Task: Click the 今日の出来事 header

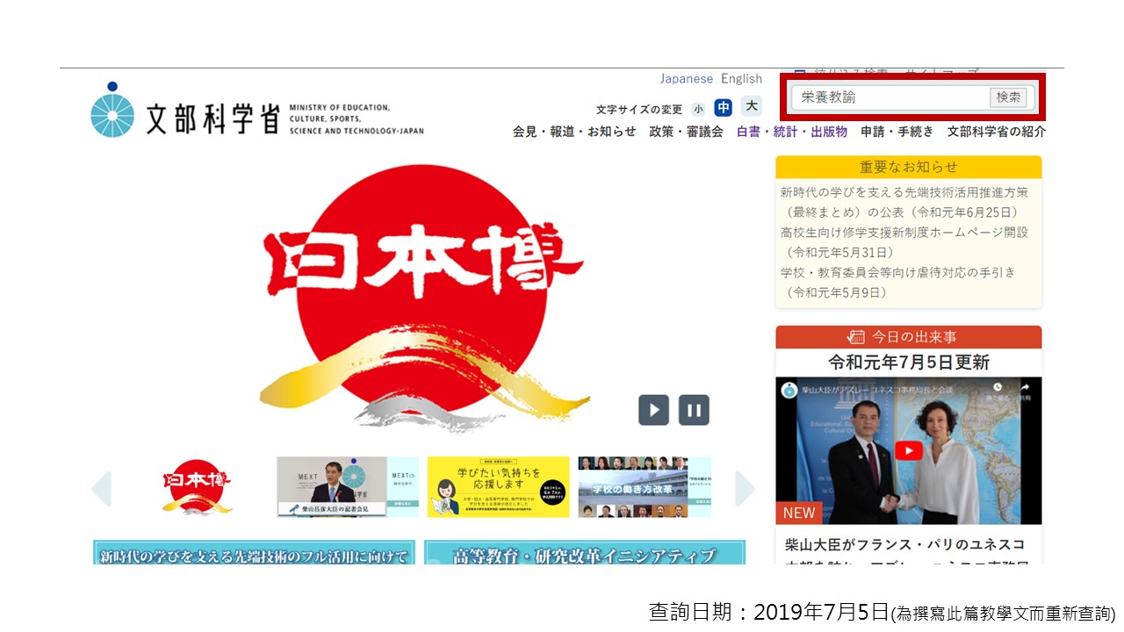Action: [x=909, y=337]
